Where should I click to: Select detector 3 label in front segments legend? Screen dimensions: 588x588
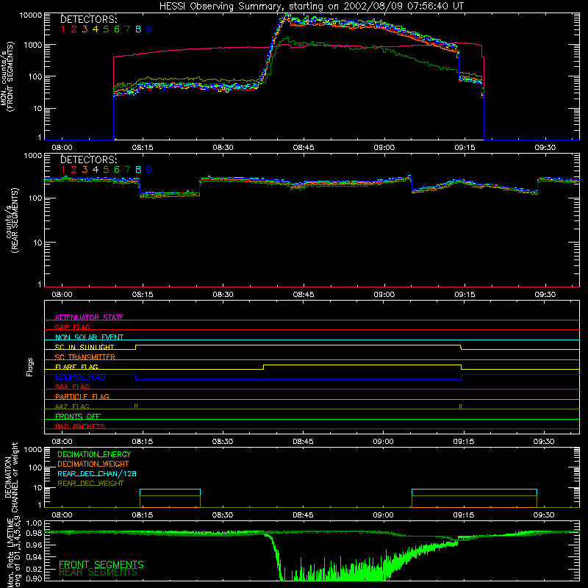tap(85, 29)
